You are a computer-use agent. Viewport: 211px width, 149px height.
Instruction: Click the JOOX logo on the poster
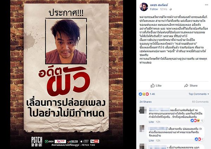(49, 141)
